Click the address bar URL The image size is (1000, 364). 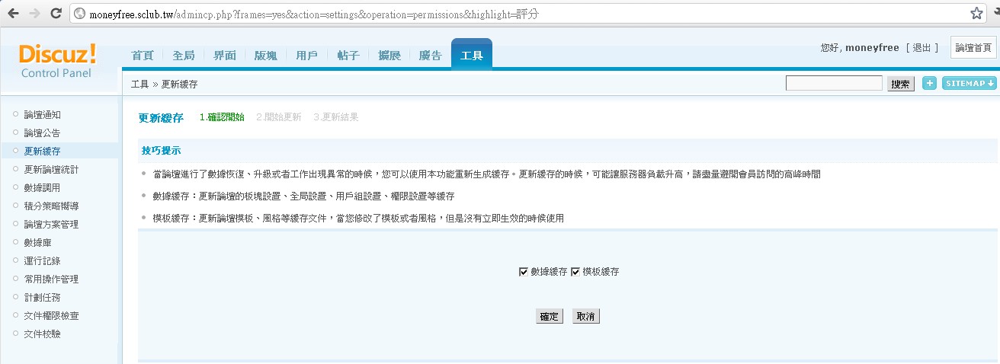point(314,14)
